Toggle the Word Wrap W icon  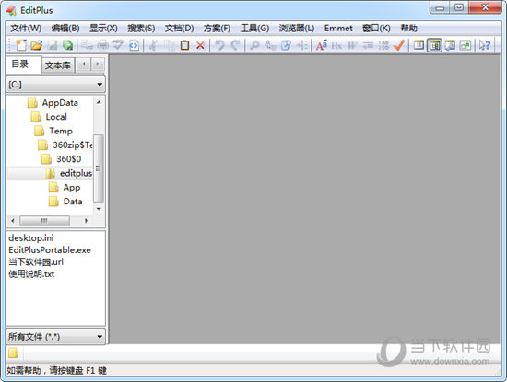pyautogui.click(x=352, y=45)
